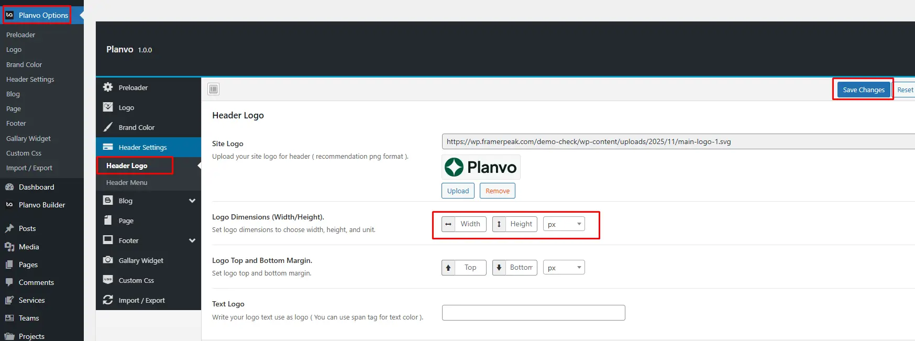The width and height of the screenshot is (915, 341).
Task: Expand the Footer section chevron
Action: (x=192, y=240)
